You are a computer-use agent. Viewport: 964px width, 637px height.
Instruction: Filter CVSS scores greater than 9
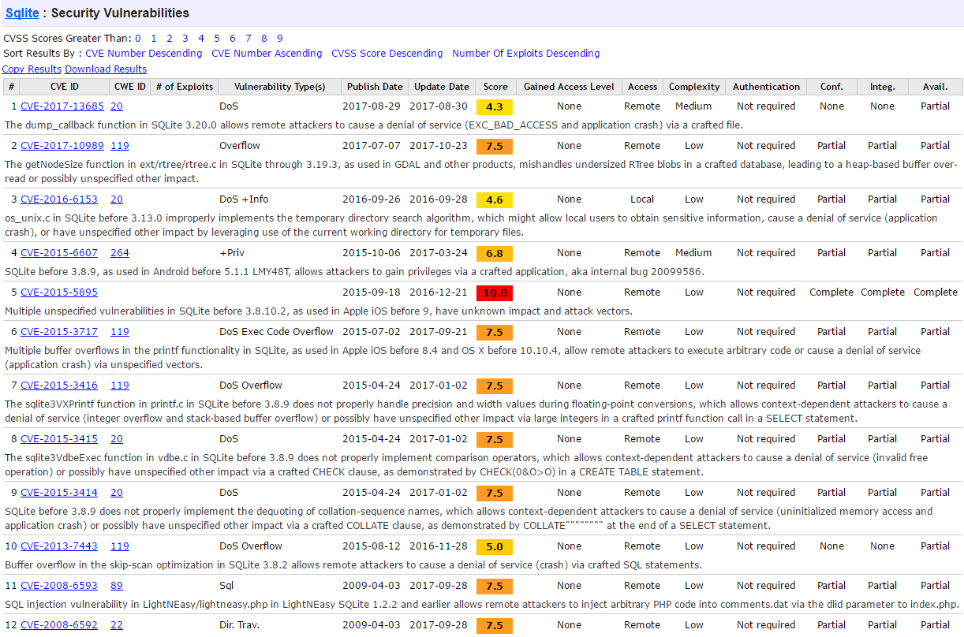[x=280, y=38]
